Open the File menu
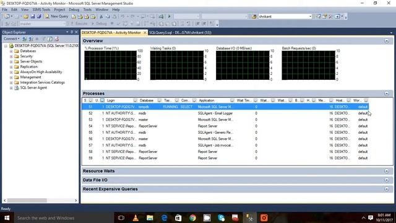Image resolution: width=396 pixels, height=223 pixels. (4, 10)
